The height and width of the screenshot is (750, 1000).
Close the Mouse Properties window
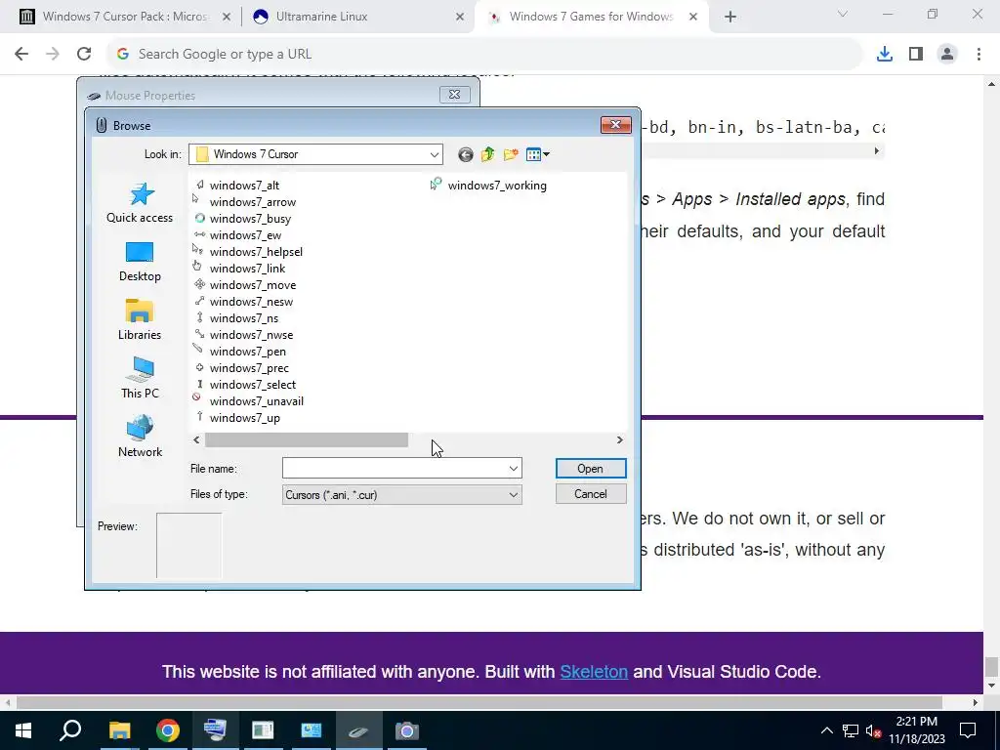pyautogui.click(x=455, y=95)
